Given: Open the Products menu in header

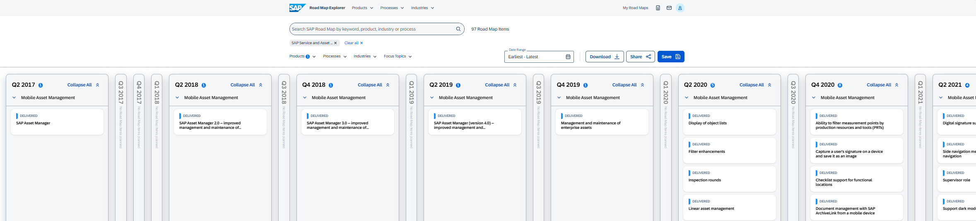Looking at the screenshot, I should [x=362, y=8].
